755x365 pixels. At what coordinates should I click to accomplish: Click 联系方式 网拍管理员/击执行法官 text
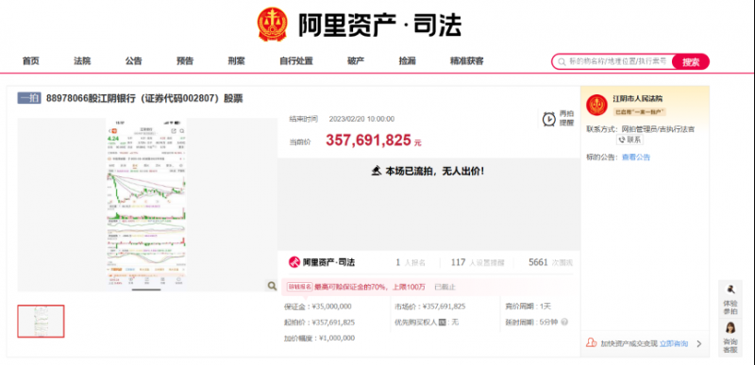click(641, 129)
